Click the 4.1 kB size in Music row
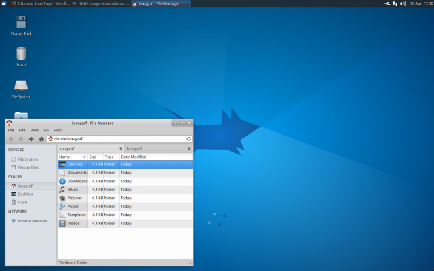Image resolution: width=434 pixels, height=271 pixels. pyautogui.click(x=98, y=190)
